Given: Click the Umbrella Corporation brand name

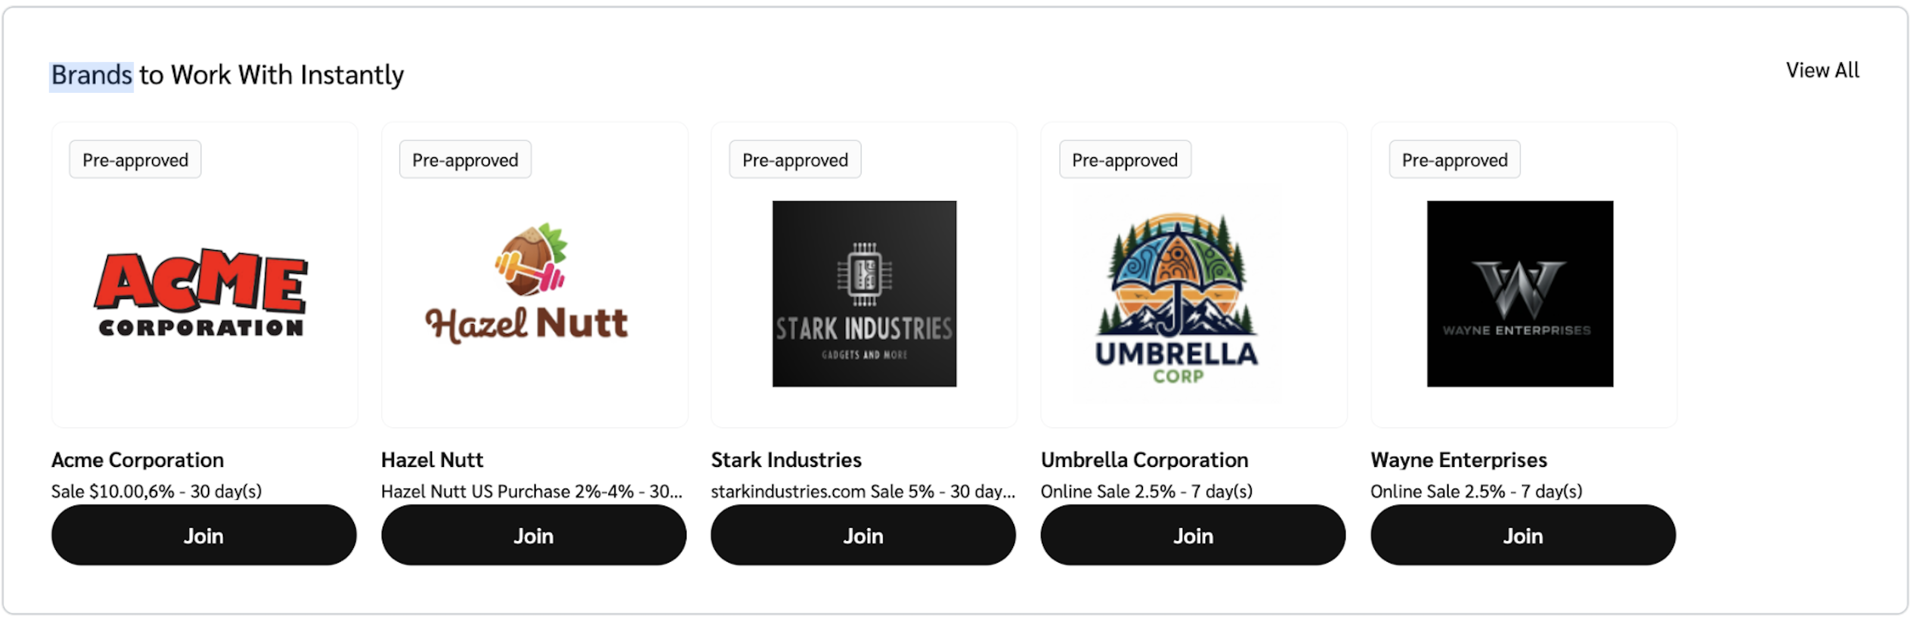Looking at the screenshot, I should 1144,460.
